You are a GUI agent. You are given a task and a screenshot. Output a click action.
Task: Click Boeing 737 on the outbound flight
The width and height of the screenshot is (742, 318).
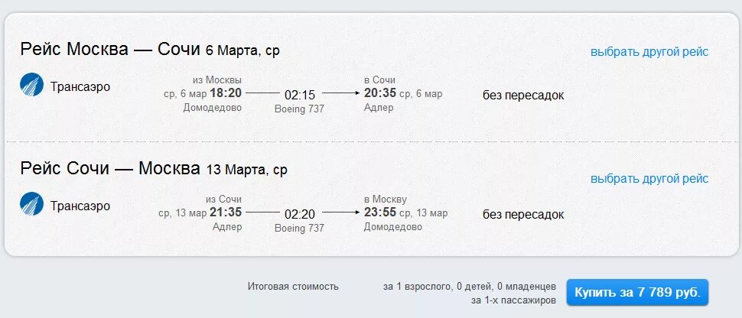click(300, 109)
